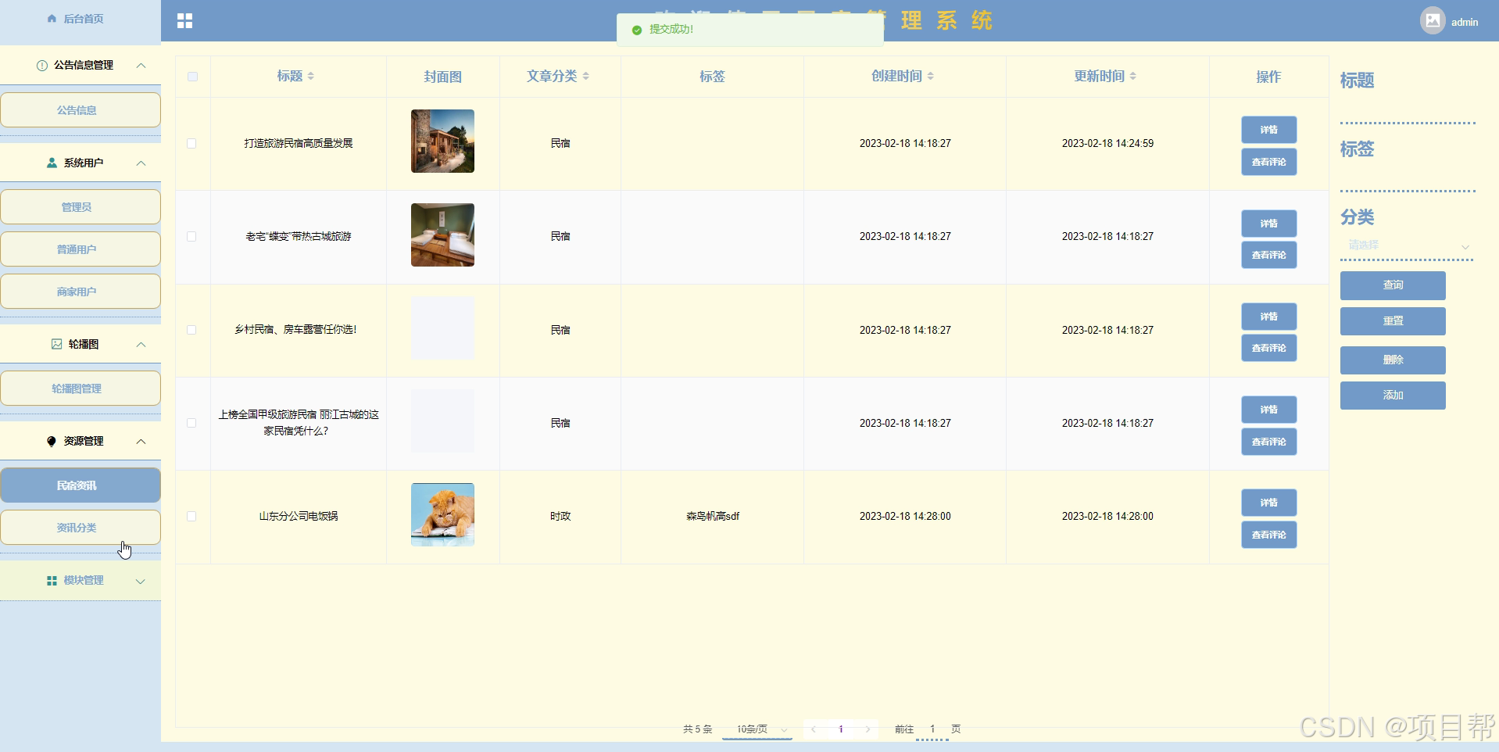Collapse the 公告信息管理 menu section

(x=141, y=66)
